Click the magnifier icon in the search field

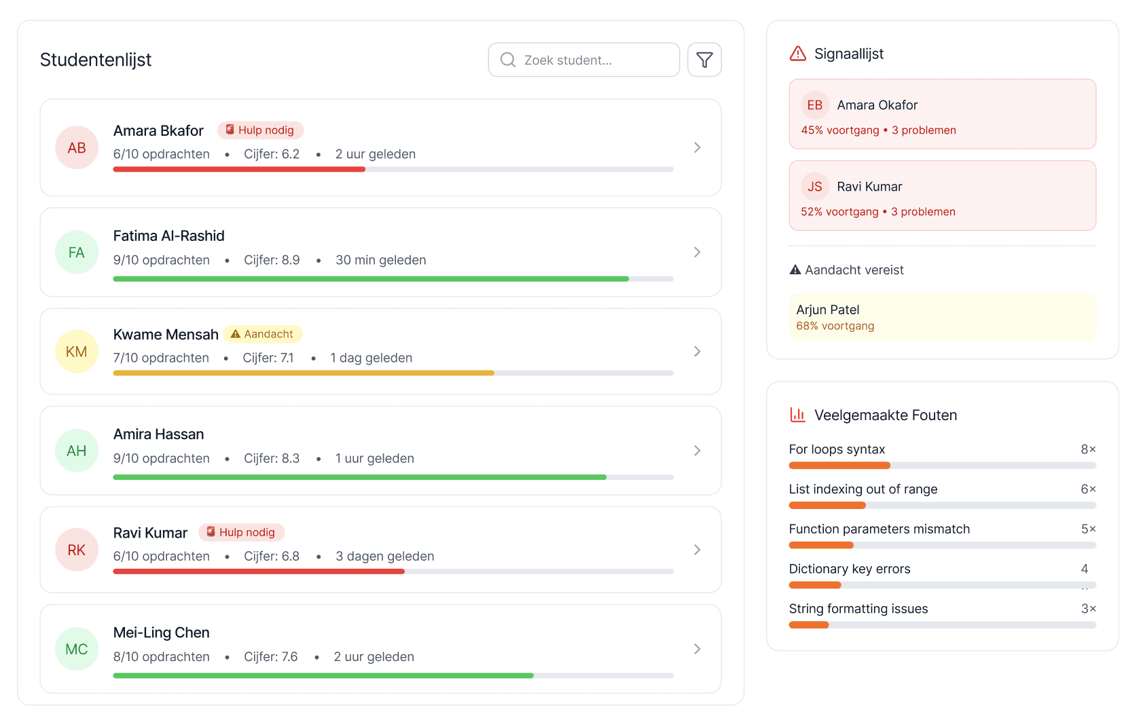507,60
